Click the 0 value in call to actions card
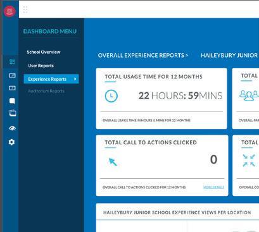The width and height of the screenshot is (259, 232). click(x=213, y=159)
